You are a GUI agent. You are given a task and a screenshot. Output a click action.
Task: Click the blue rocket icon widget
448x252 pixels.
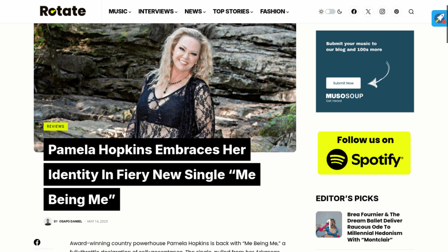tap(439, 18)
